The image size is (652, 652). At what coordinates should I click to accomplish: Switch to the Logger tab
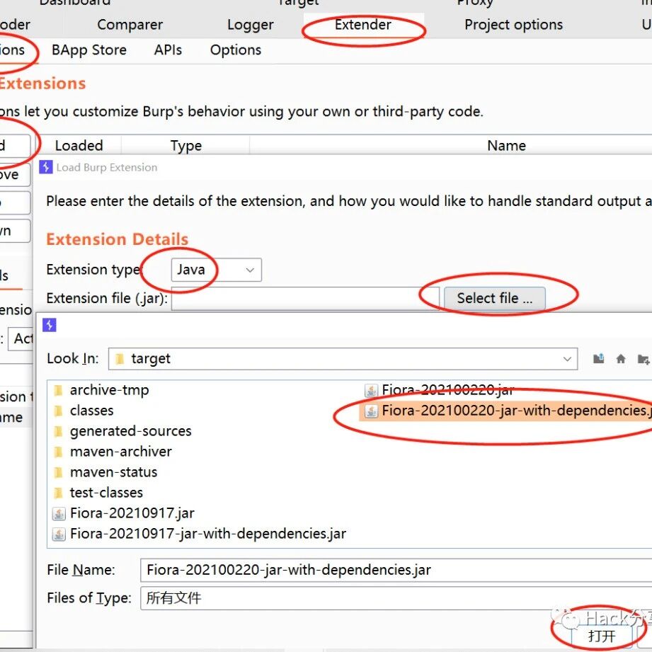pos(251,25)
